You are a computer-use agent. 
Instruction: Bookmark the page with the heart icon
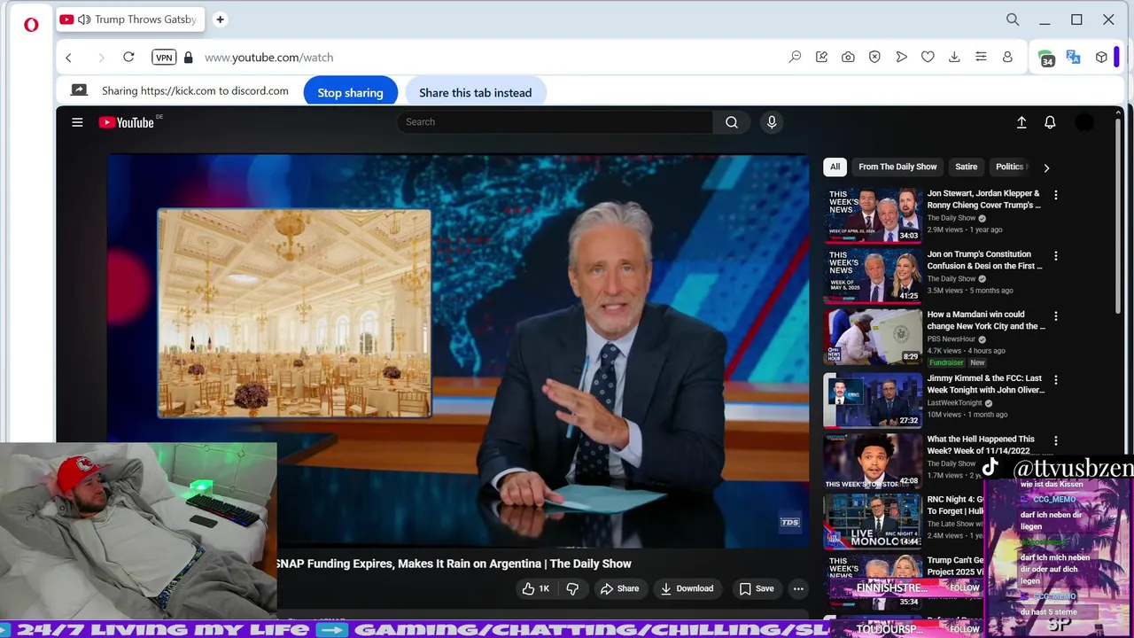pyautogui.click(x=928, y=57)
